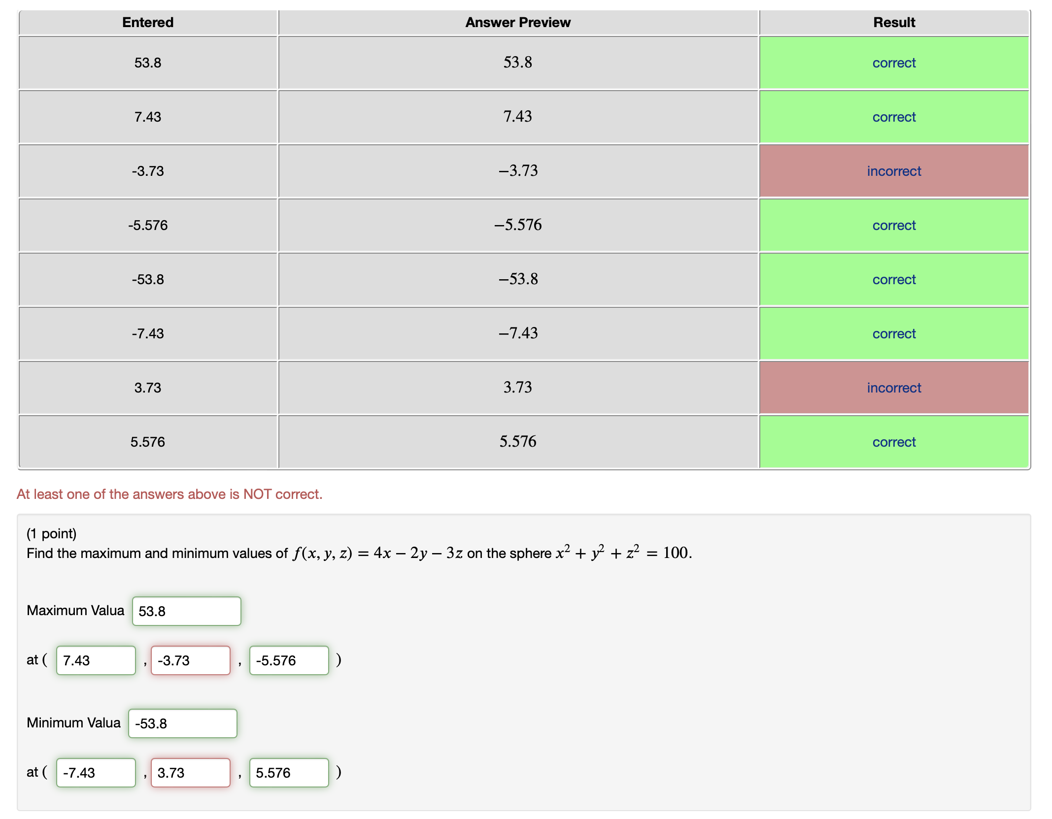Click the 'incorrect' link beside -3.73
This screenshot has width=1052, height=819.
(893, 171)
